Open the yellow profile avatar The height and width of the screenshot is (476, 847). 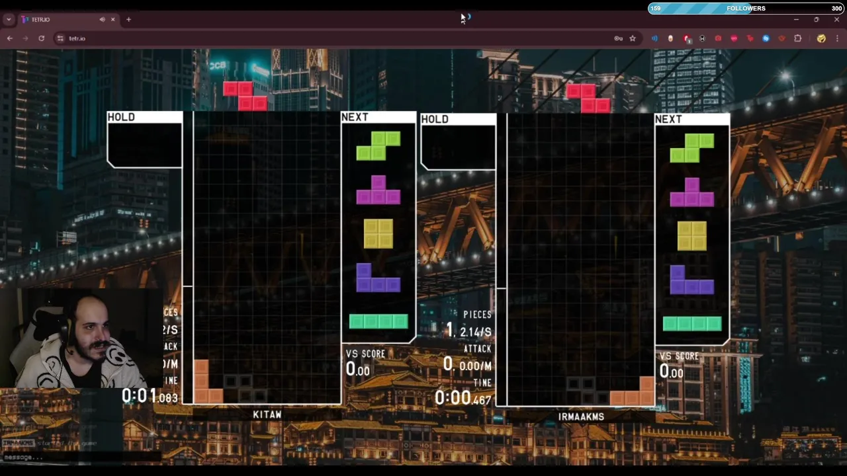click(x=821, y=38)
